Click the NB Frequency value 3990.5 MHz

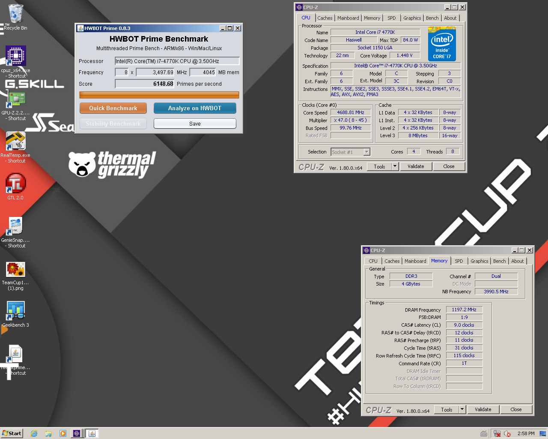(x=496, y=292)
